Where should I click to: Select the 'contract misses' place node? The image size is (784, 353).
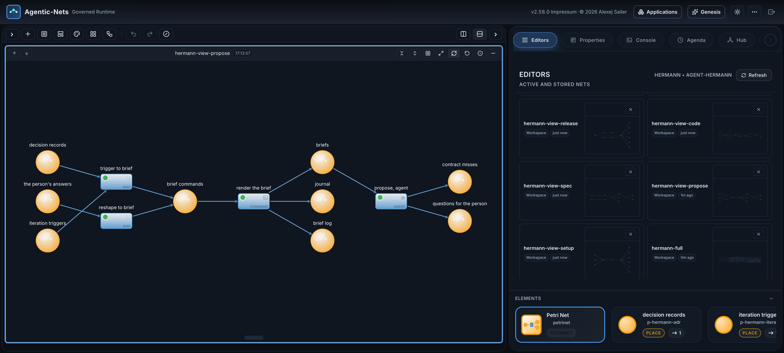click(460, 182)
